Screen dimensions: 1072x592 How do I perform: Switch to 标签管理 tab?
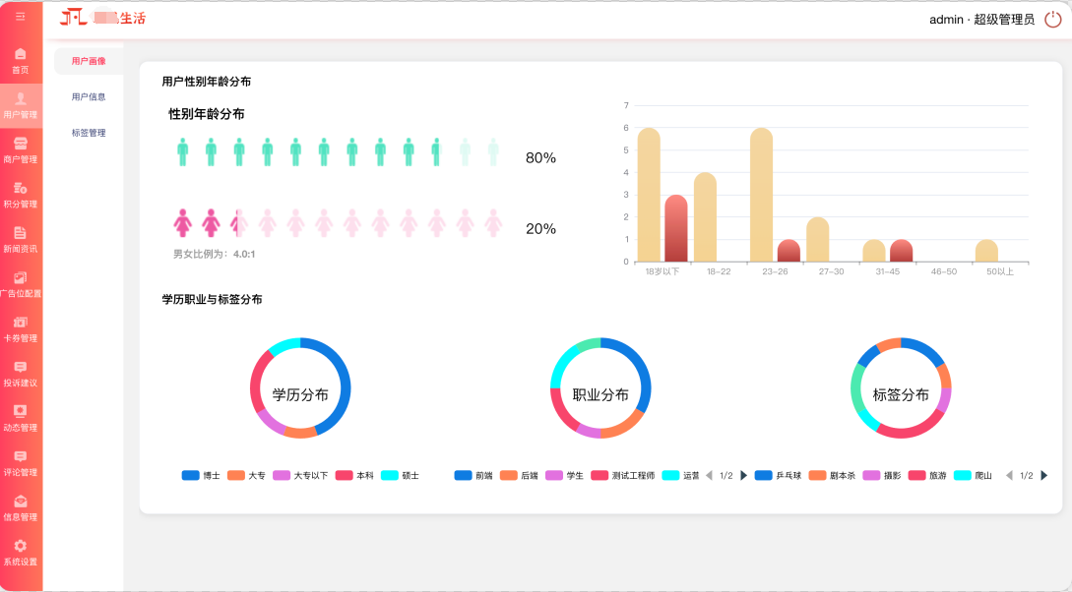(89, 133)
